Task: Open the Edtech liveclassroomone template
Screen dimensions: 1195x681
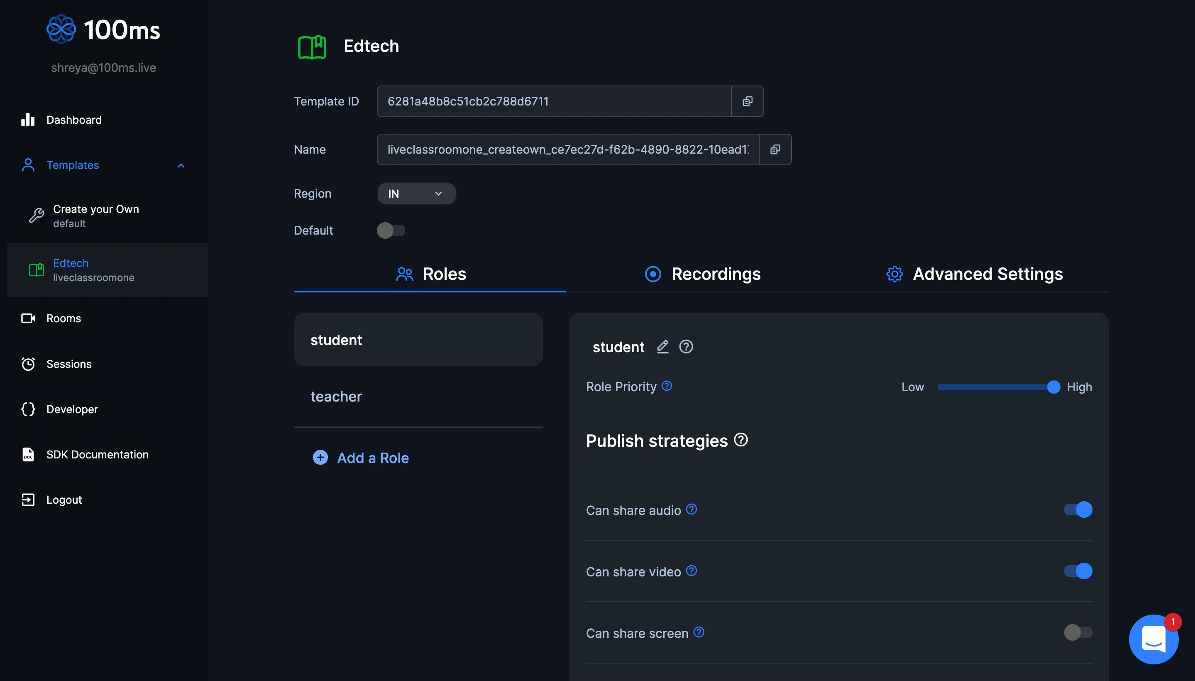Action: click(x=107, y=270)
